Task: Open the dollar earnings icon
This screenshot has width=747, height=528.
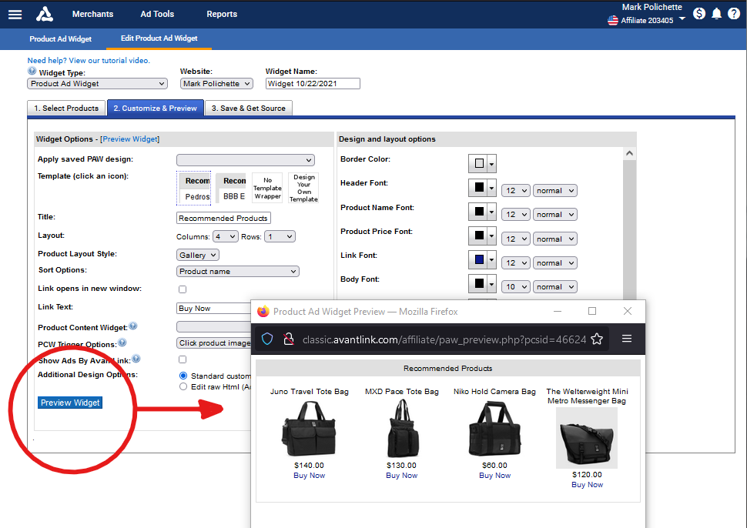Action: pos(699,14)
